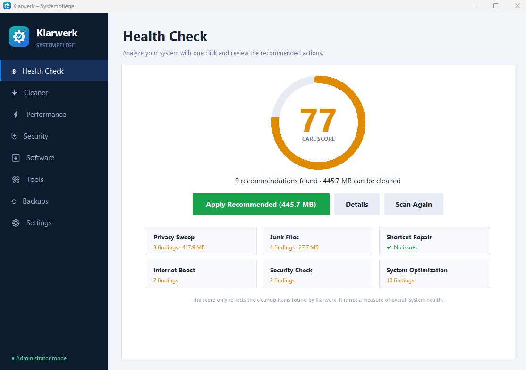Click the title bar Klarwerk app icon
Screen dimensions: 526x370
point(7,6)
